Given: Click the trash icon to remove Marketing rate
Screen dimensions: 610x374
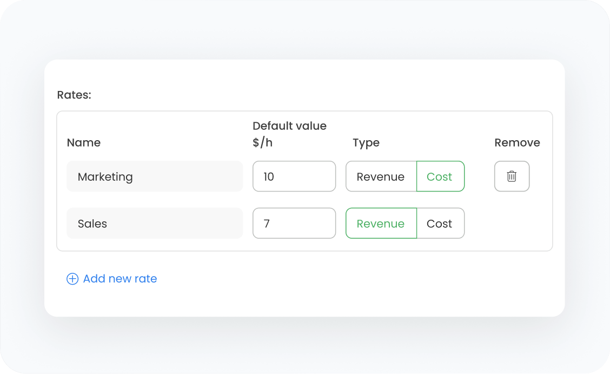Looking at the screenshot, I should 512,176.
